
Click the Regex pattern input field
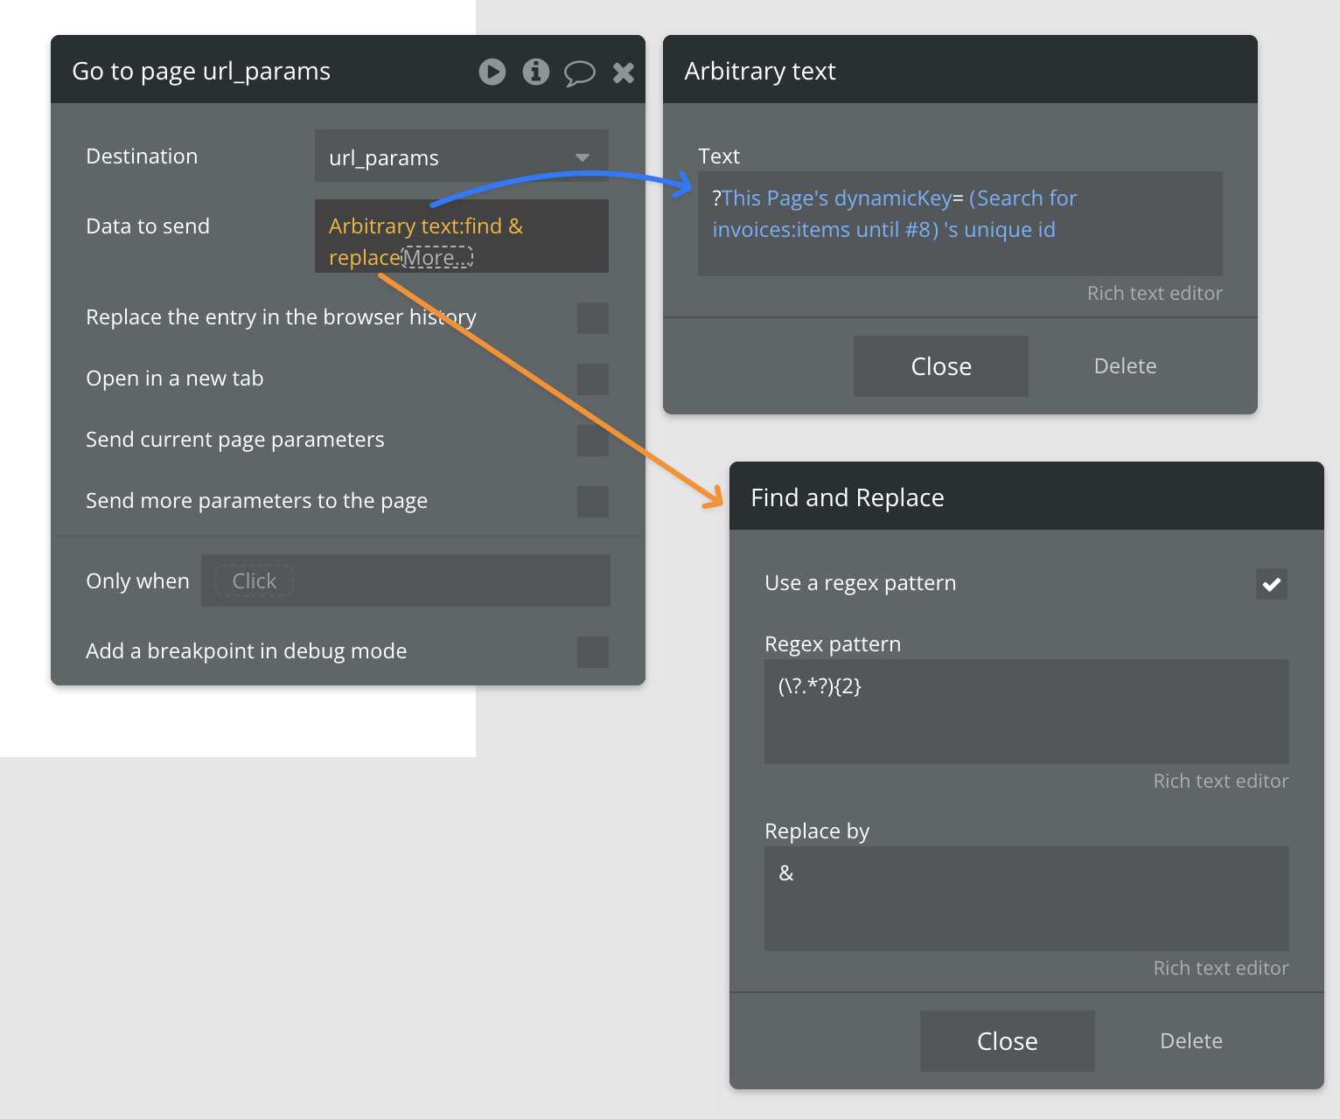coord(1026,712)
